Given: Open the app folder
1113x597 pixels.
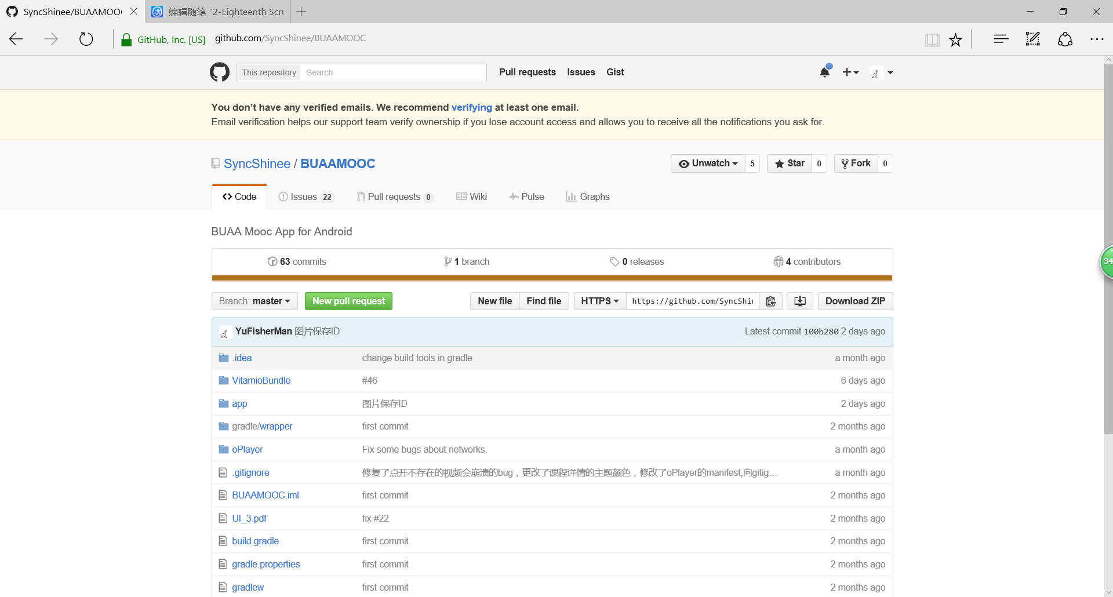Looking at the screenshot, I should 239,404.
